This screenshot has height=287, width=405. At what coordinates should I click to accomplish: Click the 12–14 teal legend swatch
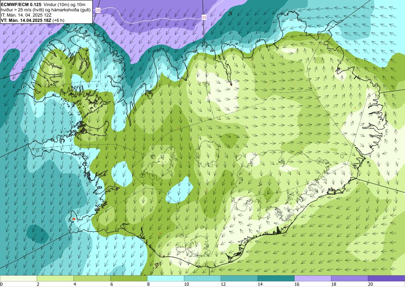pos(239,278)
